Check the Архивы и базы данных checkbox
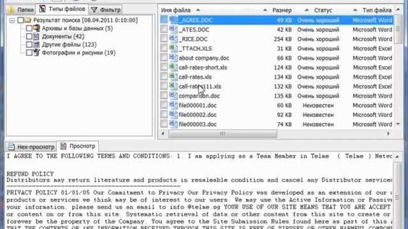This screenshot has width=408, height=229. (29, 28)
